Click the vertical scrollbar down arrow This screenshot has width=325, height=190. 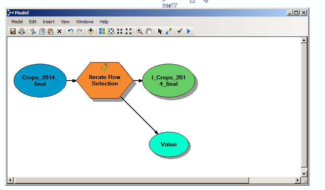coord(304,174)
